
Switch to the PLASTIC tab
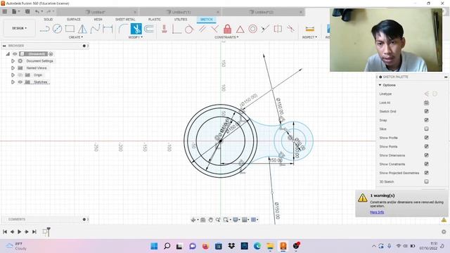tap(155, 19)
